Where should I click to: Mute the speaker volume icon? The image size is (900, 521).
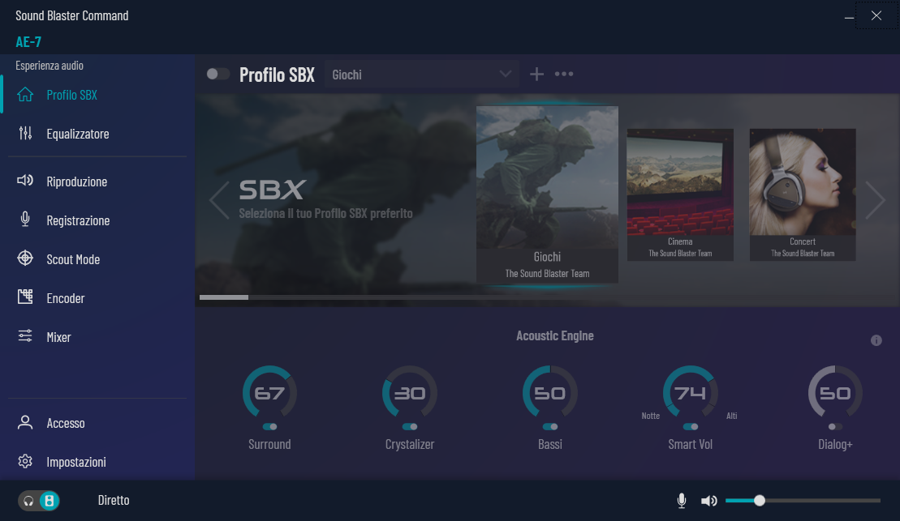click(x=708, y=501)
